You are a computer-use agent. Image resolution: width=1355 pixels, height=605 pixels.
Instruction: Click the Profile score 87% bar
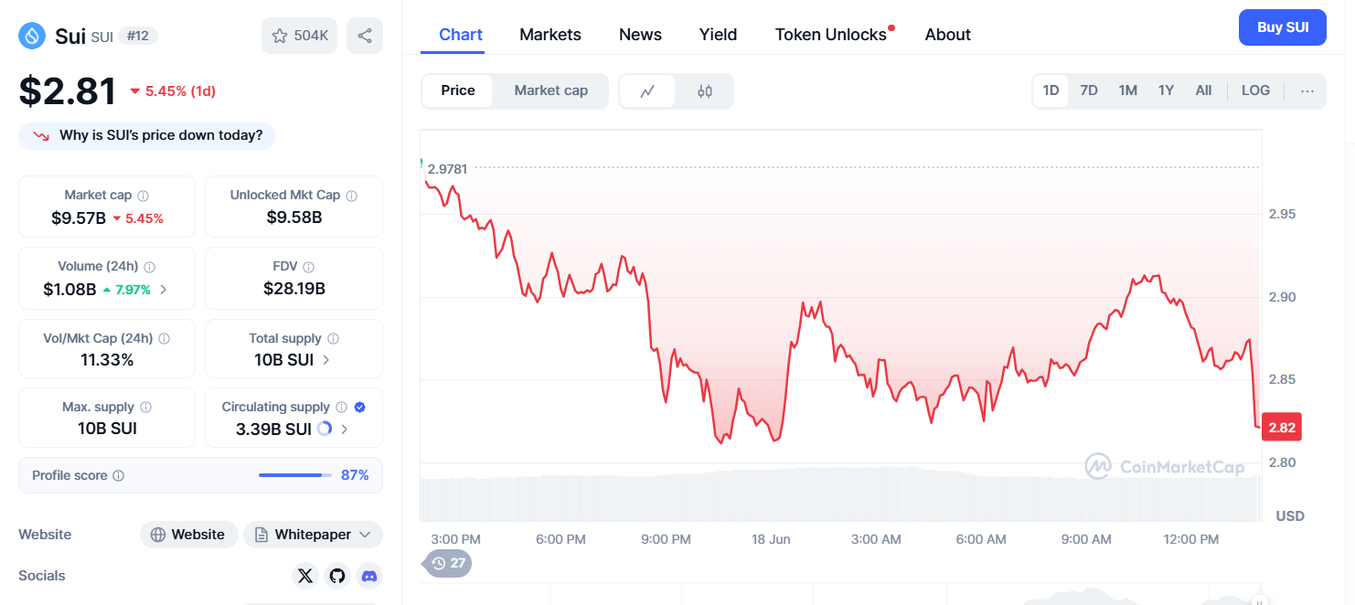[295, 475]
